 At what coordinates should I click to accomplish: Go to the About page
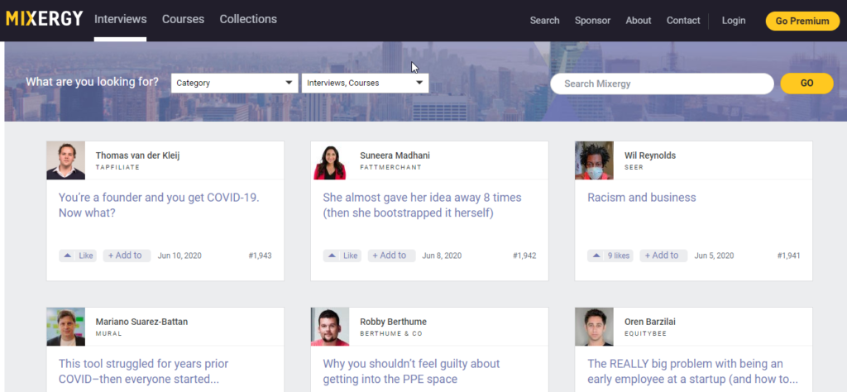coord(639,21)
